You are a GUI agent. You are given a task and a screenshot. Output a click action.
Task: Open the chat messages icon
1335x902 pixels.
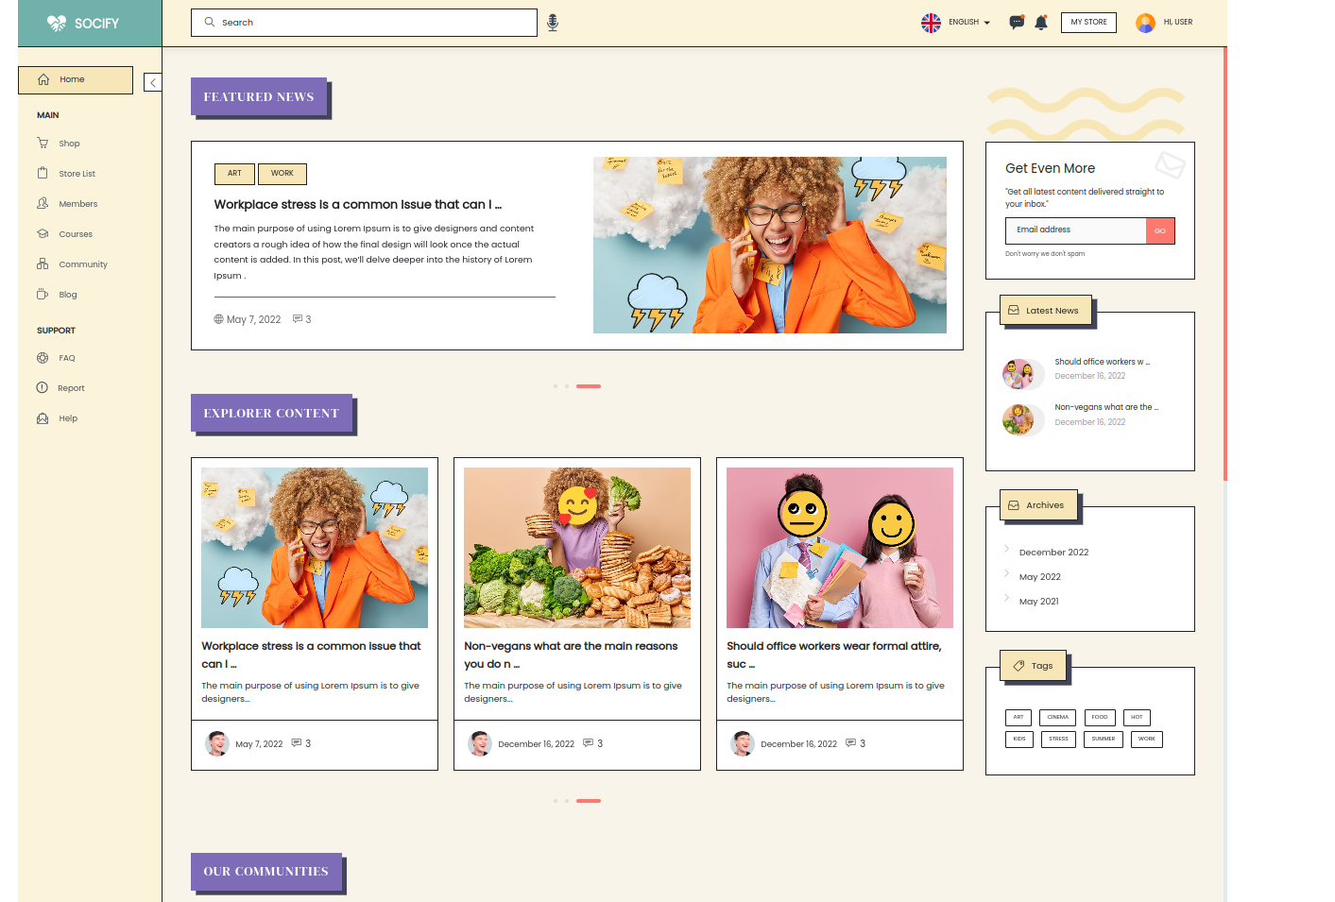click(x=1016, y=22)
